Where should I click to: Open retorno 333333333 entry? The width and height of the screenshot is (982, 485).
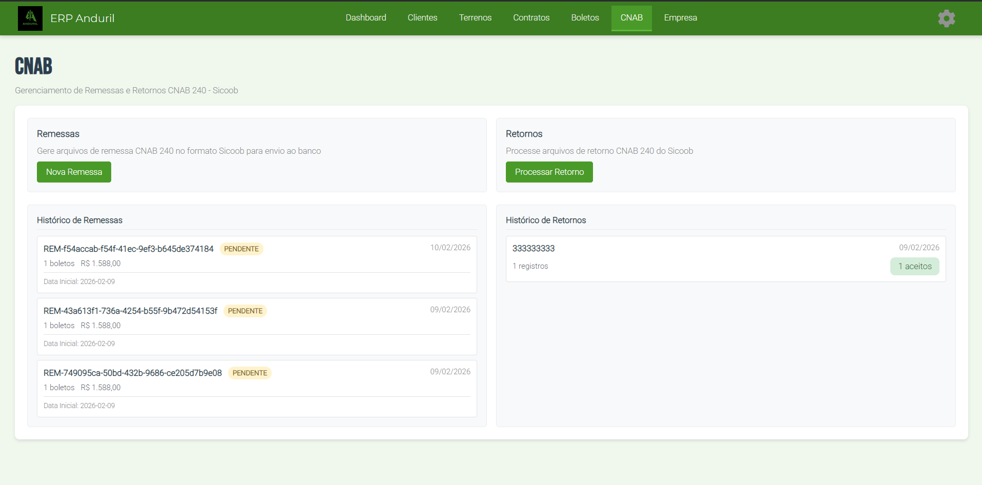[x=534, y=249]
